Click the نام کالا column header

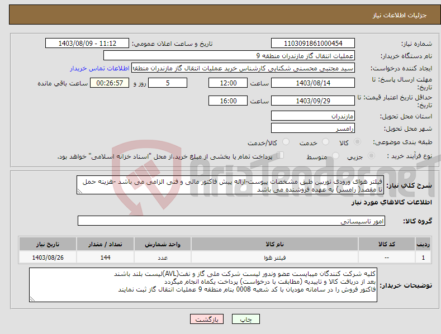pos(274,244)
